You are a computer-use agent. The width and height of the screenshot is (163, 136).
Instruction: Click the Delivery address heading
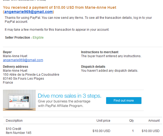[15, 67]
